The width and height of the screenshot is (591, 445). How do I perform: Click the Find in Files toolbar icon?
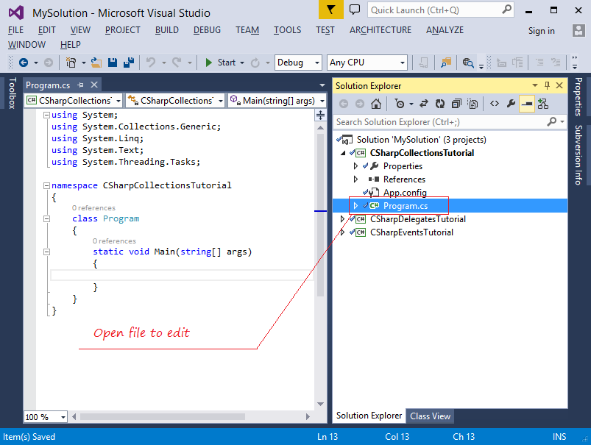(446, 63)
